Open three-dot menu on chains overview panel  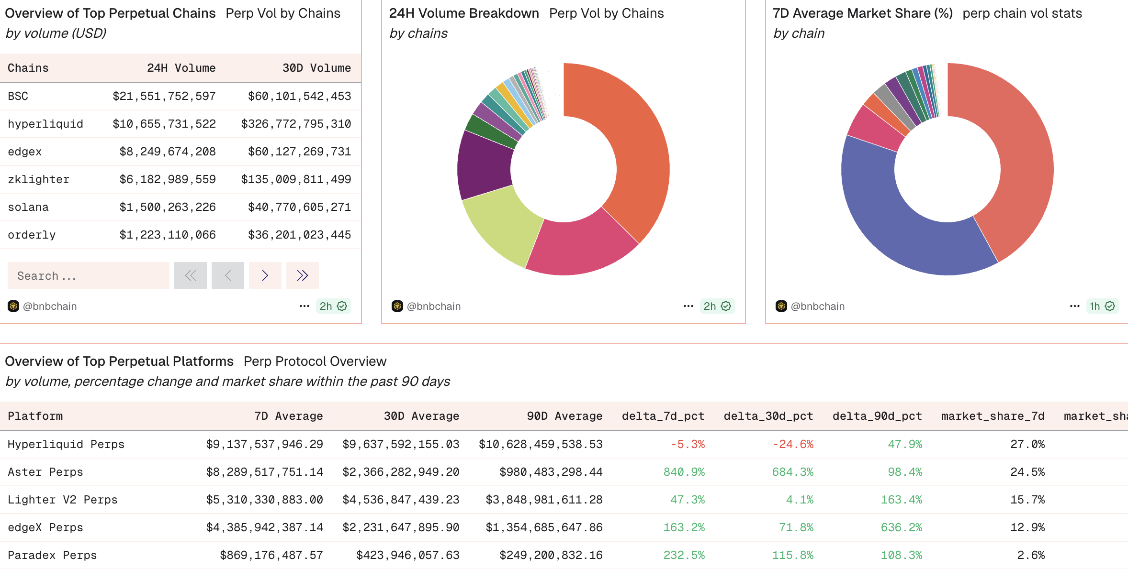coord(304,306)
